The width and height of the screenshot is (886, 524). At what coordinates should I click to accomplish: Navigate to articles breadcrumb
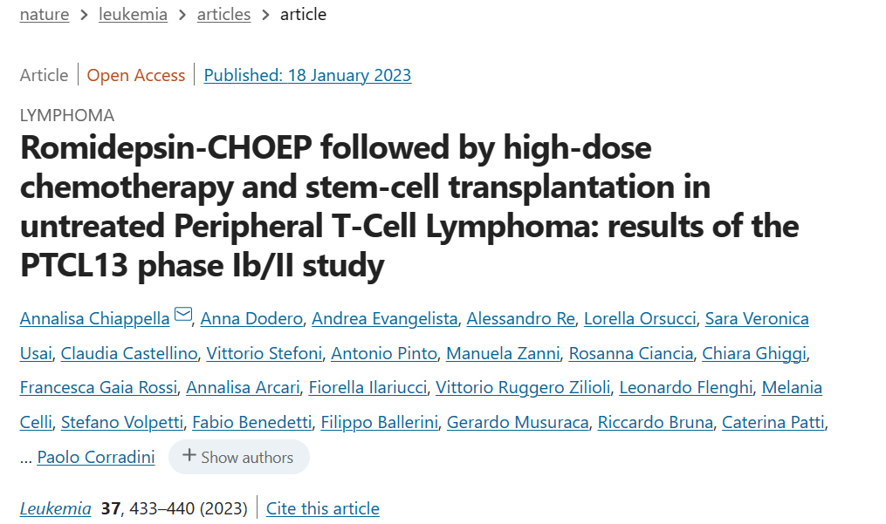click(x=223, y=15)
